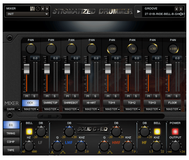Adjust the HMF band KHZ frequency knob

coord(128,146)
